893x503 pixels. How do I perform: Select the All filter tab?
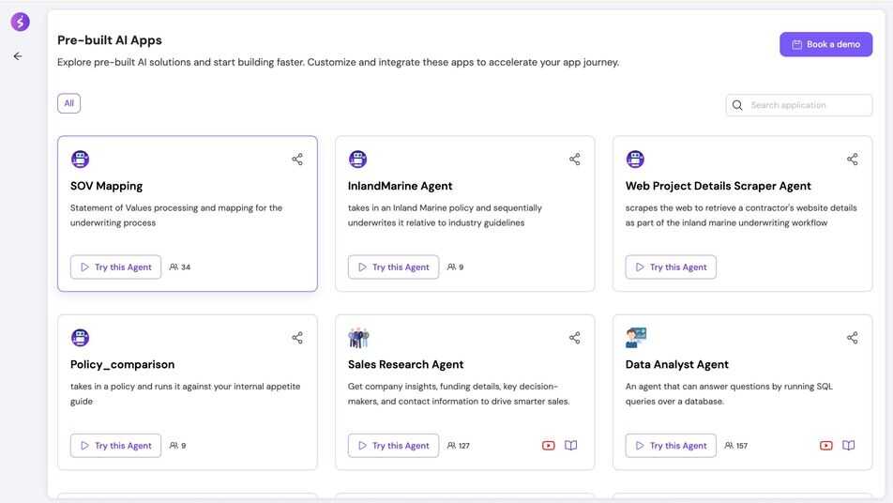[68, 103]
